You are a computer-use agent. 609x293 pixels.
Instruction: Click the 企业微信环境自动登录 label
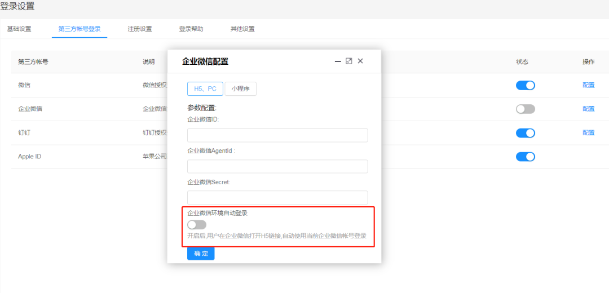point(218,213)
